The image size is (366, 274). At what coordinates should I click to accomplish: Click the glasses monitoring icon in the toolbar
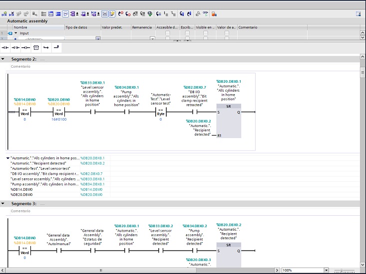point(206,14)
